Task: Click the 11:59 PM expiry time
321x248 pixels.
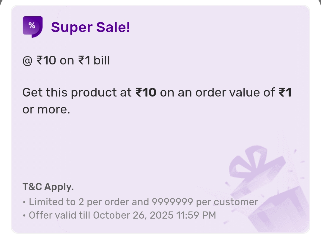Action: [x=196, y=215]
